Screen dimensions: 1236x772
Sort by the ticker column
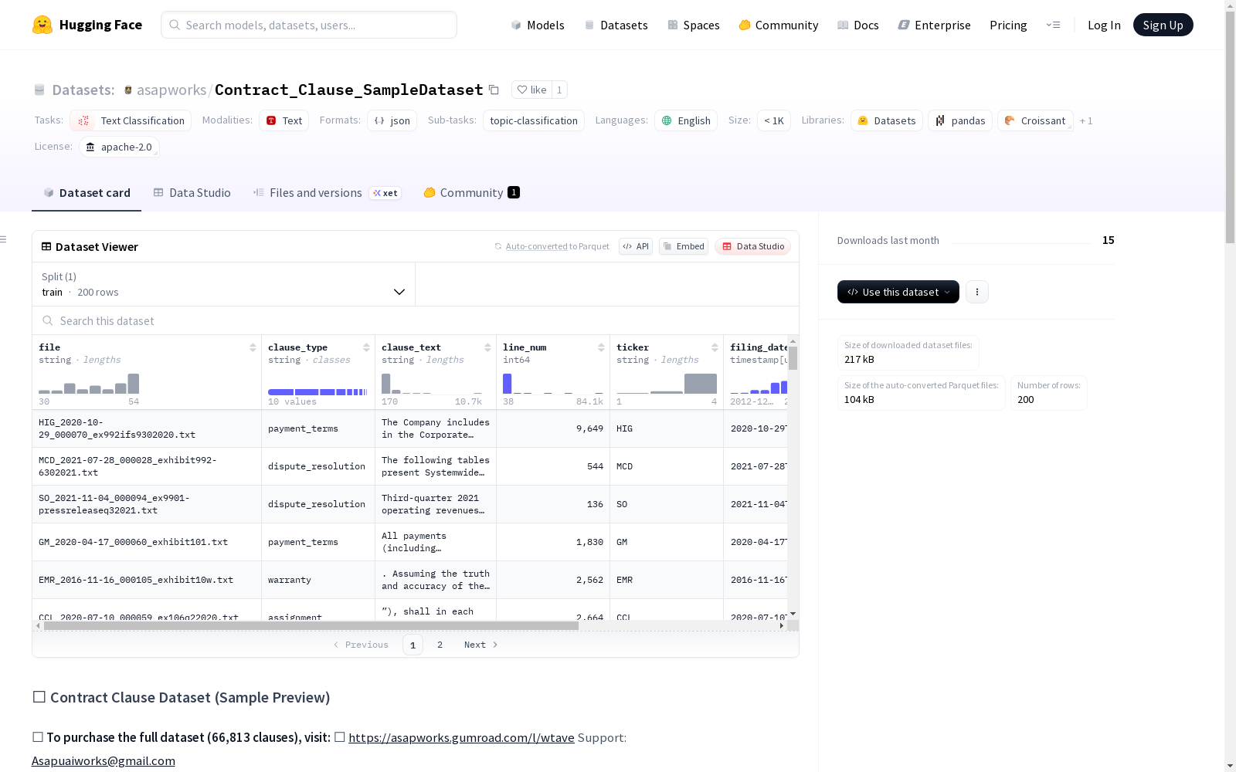[715, 347]
